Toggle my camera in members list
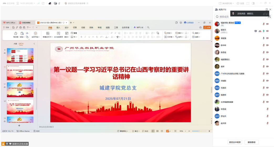Viewport: 274px width, 147px height. 267,24
